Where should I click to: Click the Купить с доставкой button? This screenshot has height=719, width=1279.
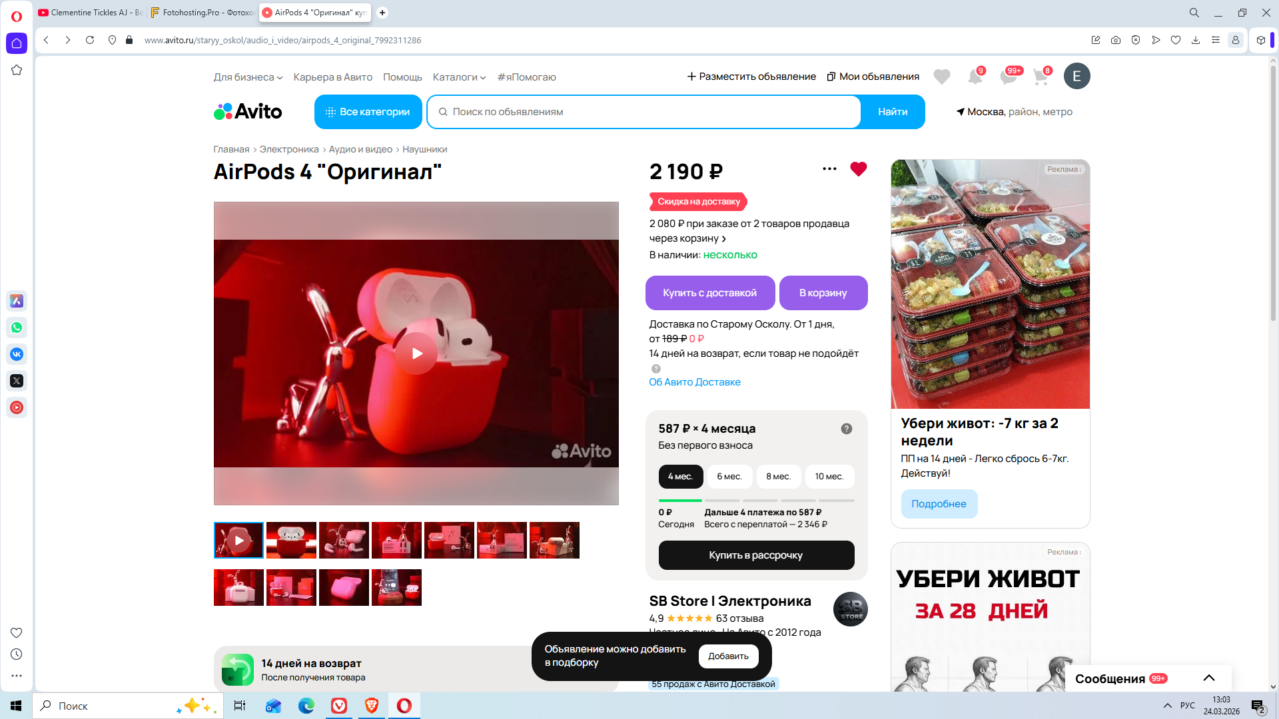click(709, 293)
